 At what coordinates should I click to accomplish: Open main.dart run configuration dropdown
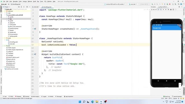(133, 4)
